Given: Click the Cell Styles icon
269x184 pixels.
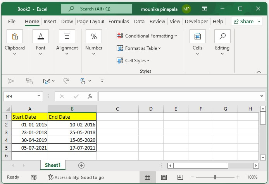Looking at the screenshot, I should pos(120,60).
